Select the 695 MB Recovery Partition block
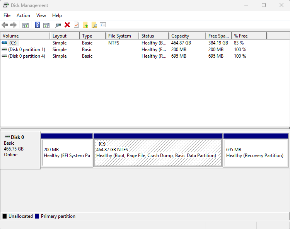The width and height of the screenshot is (290, 229). click(256, 150)
